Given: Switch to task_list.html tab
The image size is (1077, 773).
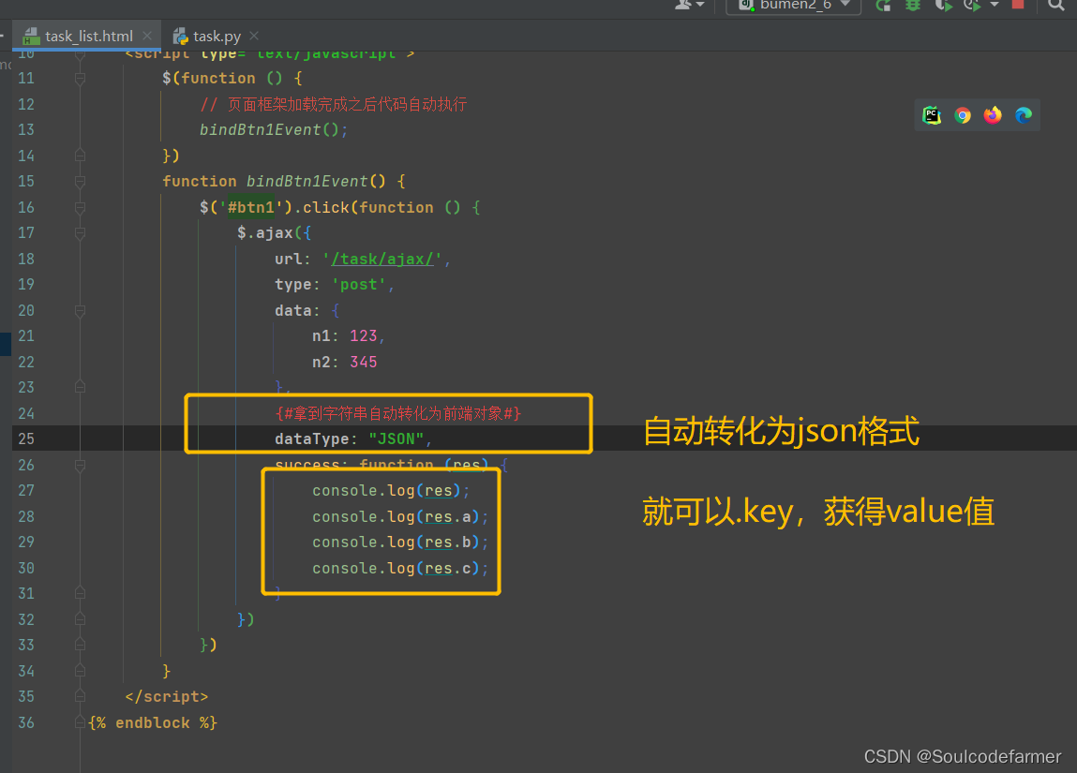Looking at the screenshot, I should tap(89, 37).
